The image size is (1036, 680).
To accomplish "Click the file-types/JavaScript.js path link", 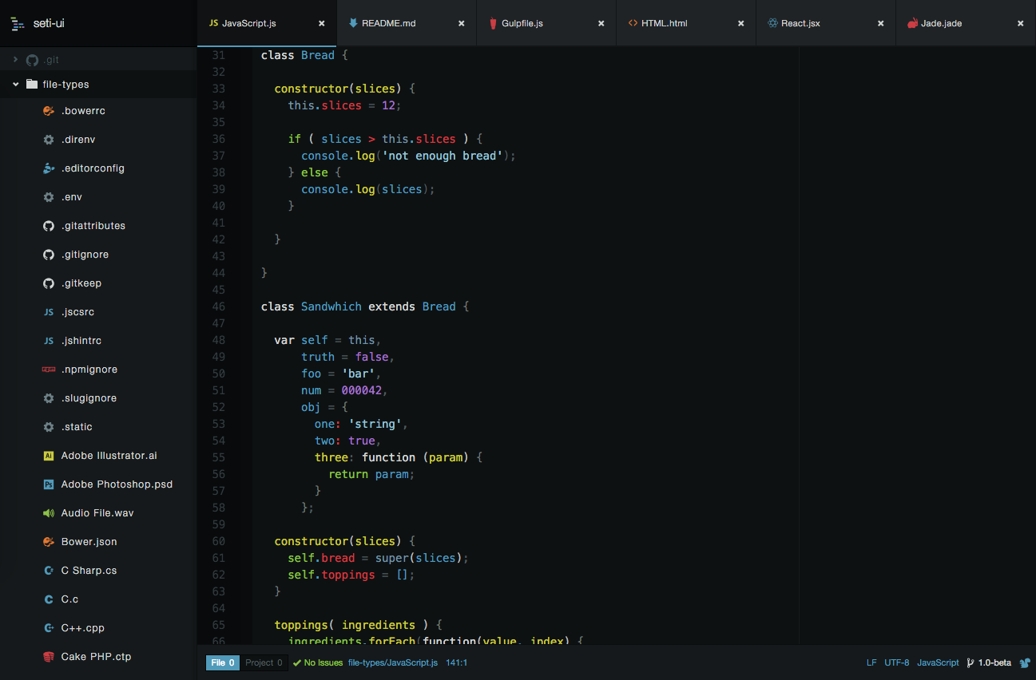I will pyautogui.click(x=392, y=662).
